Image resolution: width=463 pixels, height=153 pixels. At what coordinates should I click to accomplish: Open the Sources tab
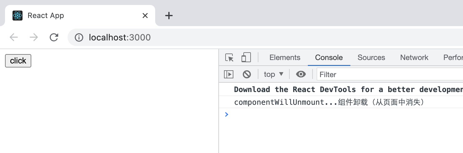point(371,58)
